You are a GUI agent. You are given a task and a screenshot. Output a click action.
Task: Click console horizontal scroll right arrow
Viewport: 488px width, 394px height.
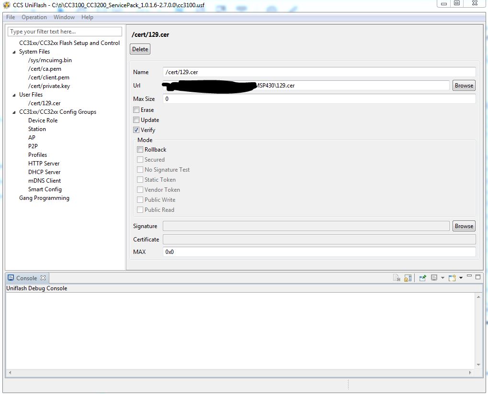470,372
